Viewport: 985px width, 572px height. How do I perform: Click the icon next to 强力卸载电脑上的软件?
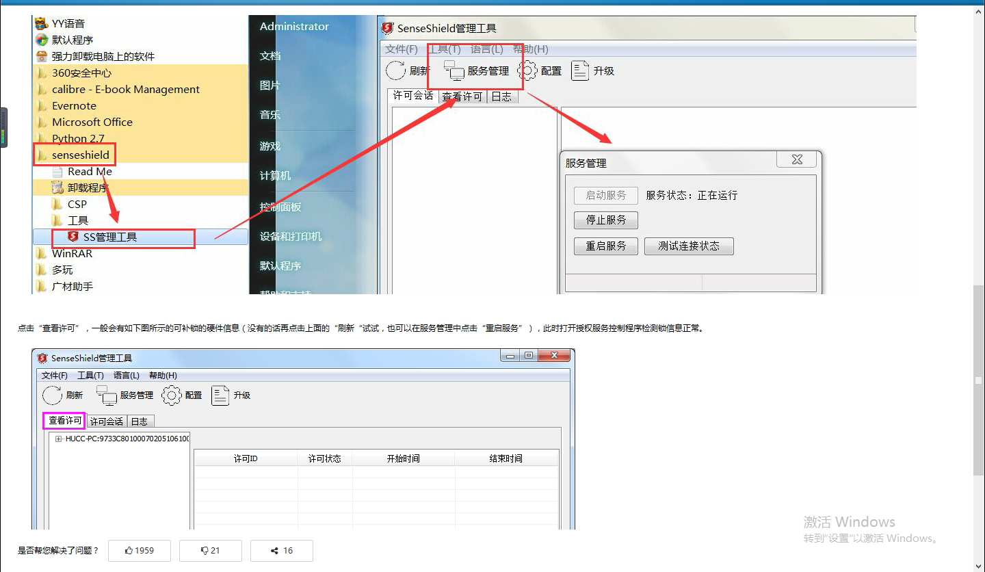pos(42,56)
